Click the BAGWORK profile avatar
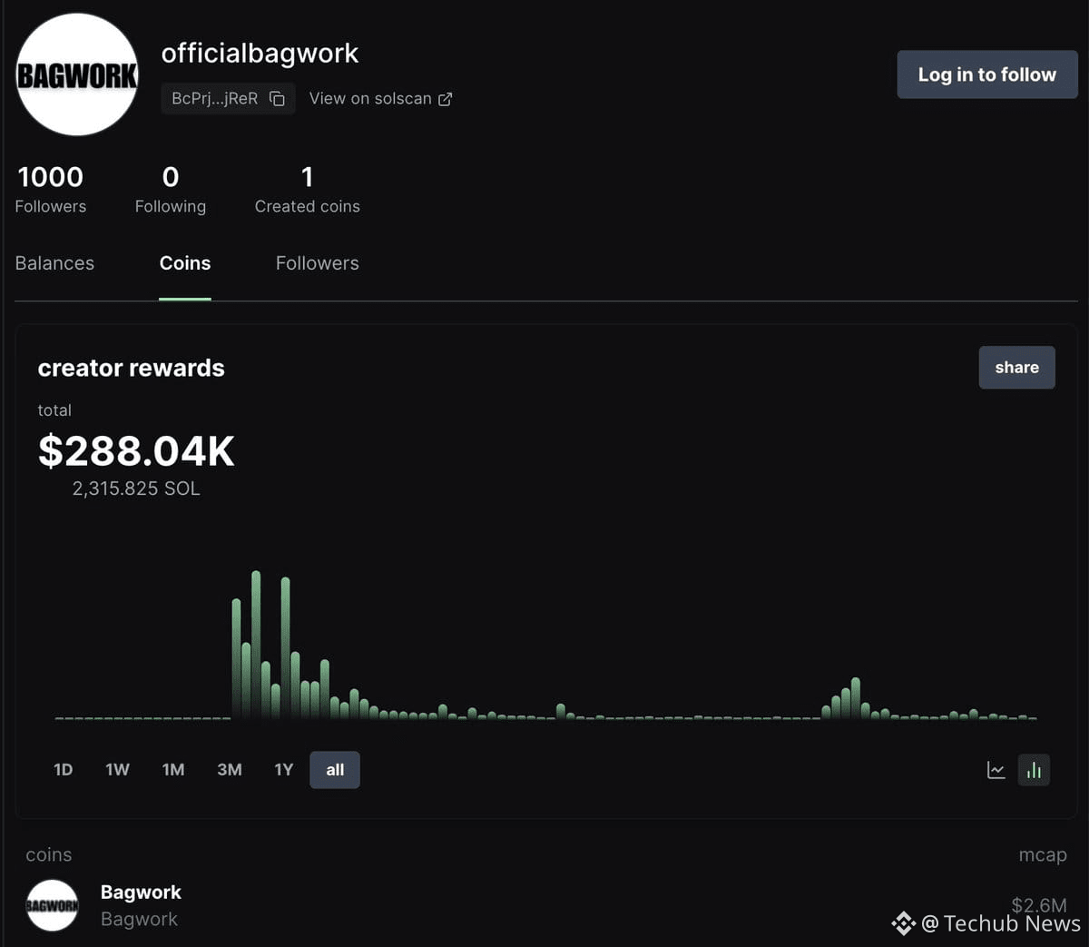The image size is (1089, 947). (77, 74)
